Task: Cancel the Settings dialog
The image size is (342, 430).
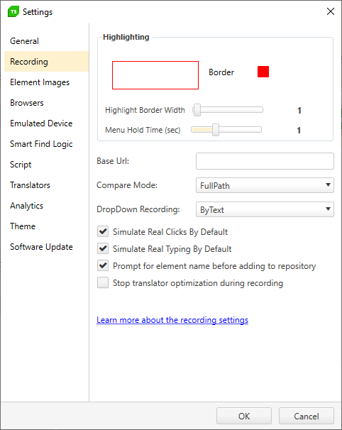Action: 307,416
